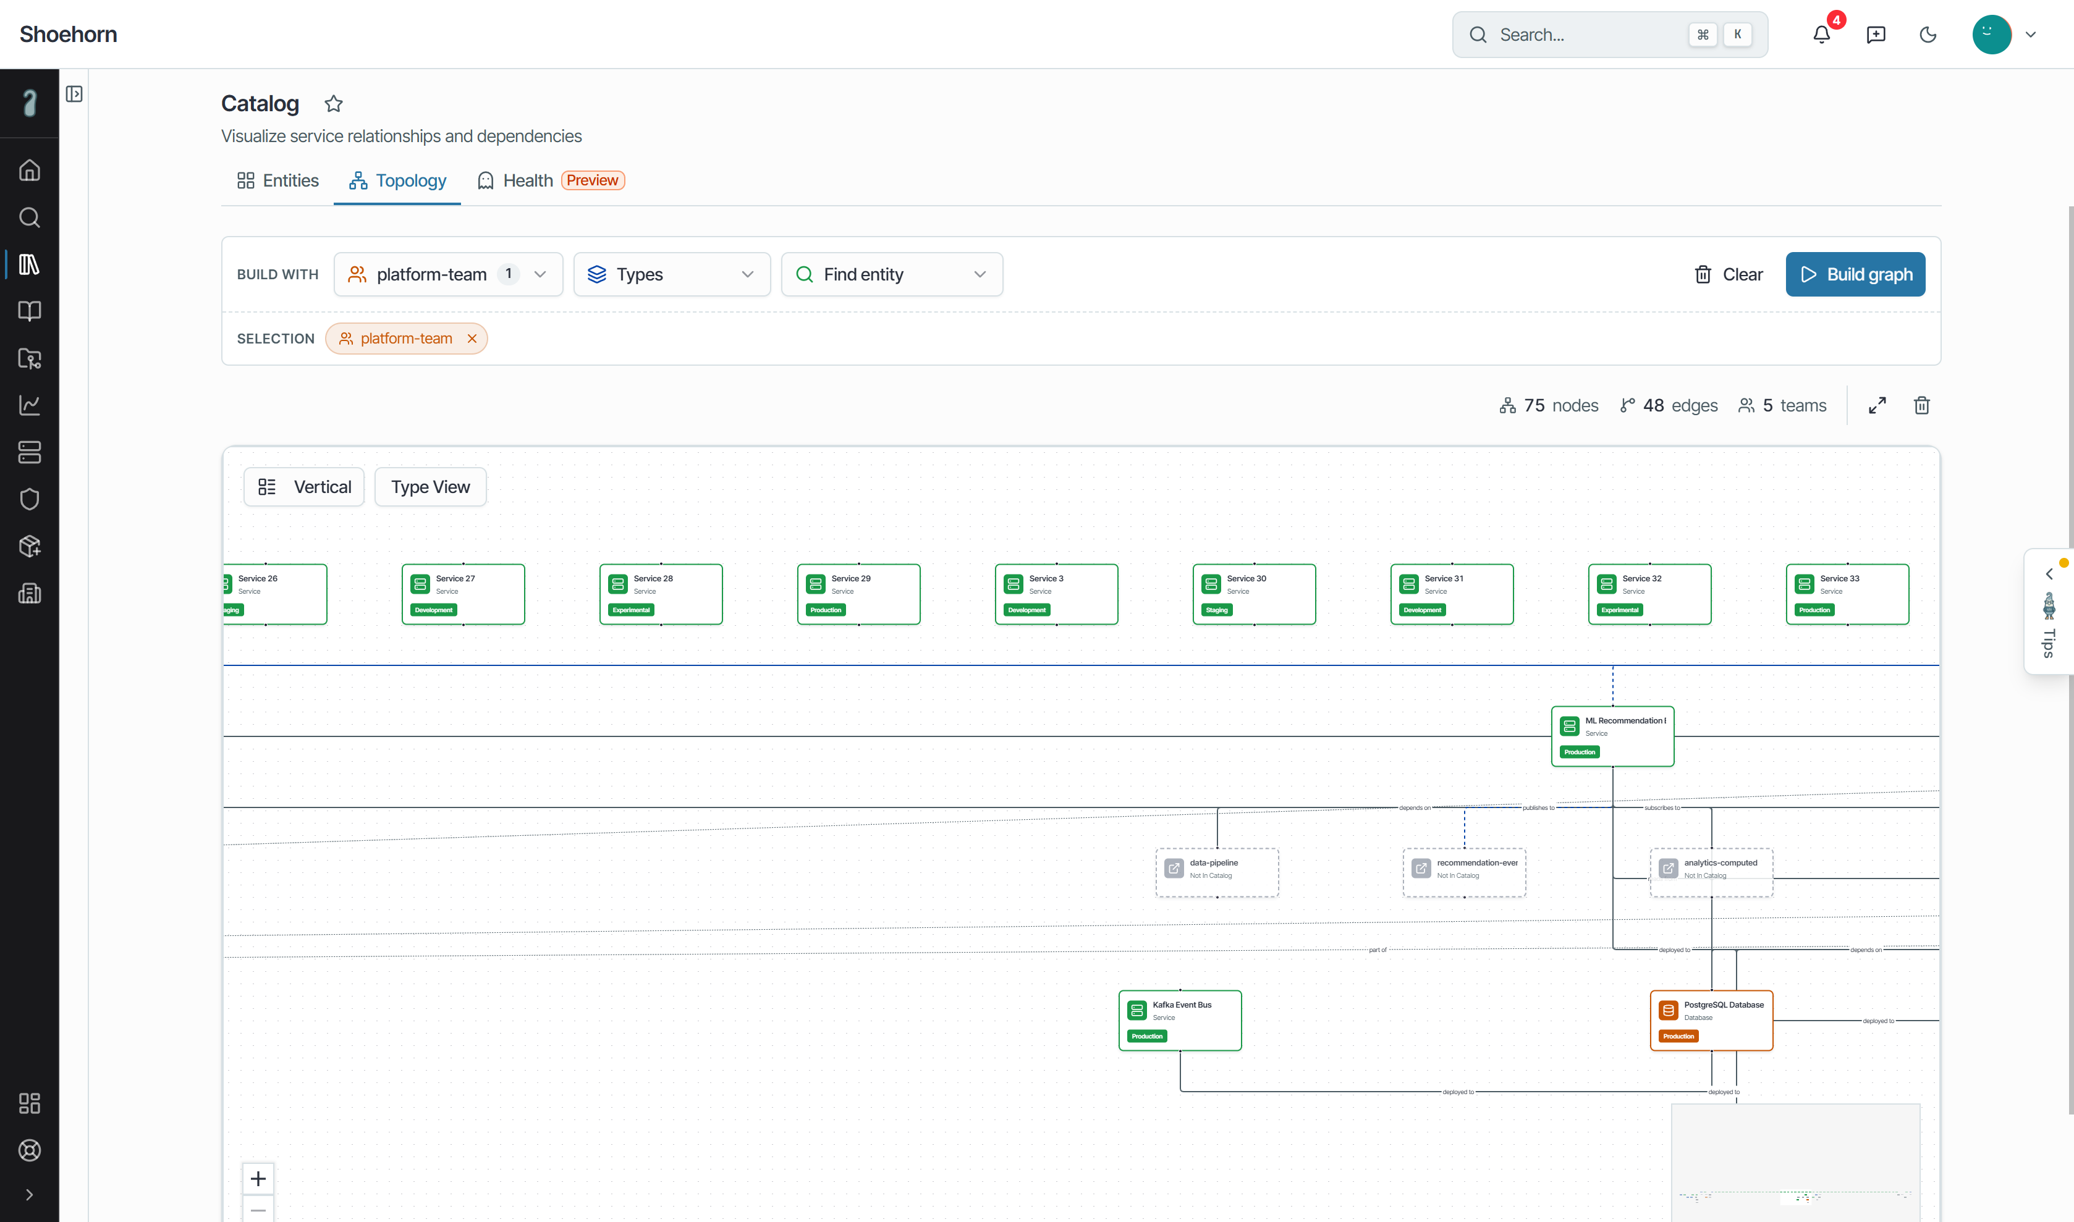Click the Build graph button
2074x1222 pixels.
(1856, 274)
